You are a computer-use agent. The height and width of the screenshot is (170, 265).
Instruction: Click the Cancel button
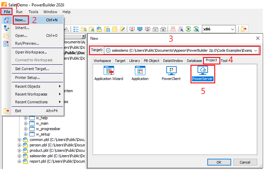(245, 162)
